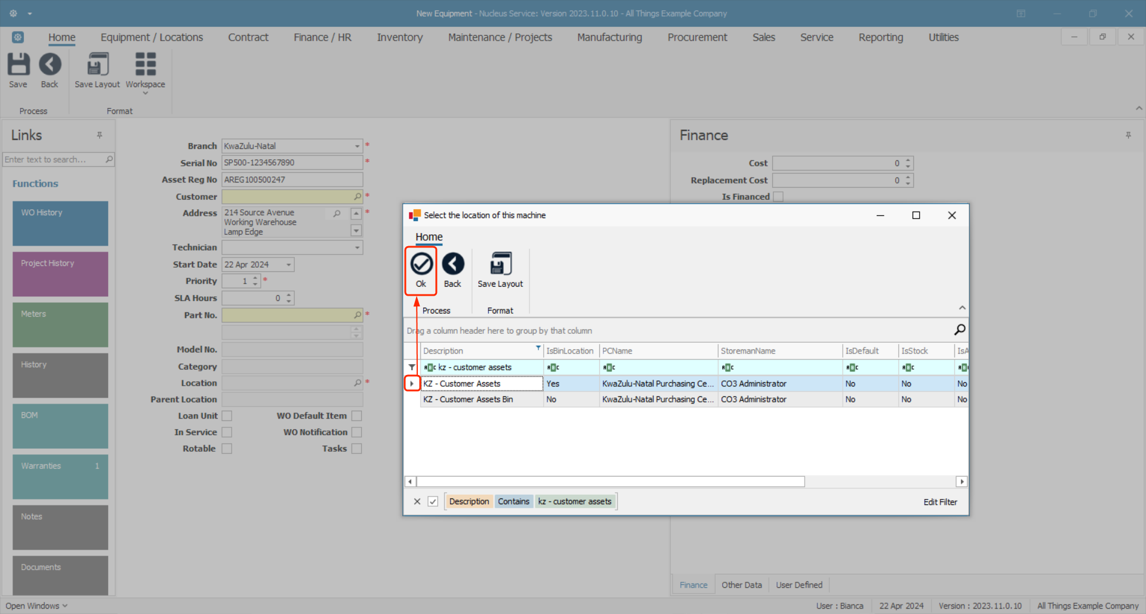The width and height of the screenshot is (1146, 614).
Task: Click the Serial No input field
Action: point(292,163)
